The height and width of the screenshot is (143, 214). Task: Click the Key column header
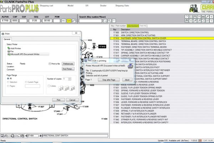click(x=116, y=30)
